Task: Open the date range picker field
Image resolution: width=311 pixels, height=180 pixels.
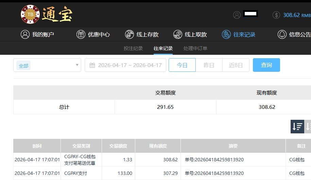Action: point(125,65)
